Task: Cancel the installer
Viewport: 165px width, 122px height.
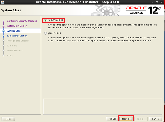Action: [155, 119]
